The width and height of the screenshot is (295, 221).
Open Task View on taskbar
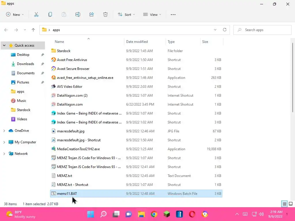(116, 214)
